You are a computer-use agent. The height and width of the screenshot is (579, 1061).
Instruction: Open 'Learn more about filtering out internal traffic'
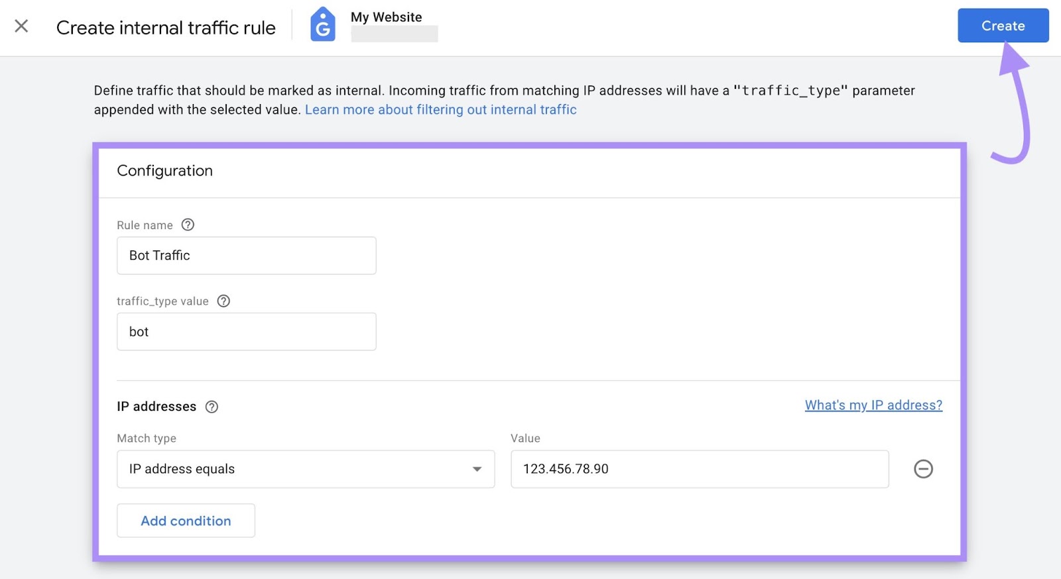coord(440,110)
